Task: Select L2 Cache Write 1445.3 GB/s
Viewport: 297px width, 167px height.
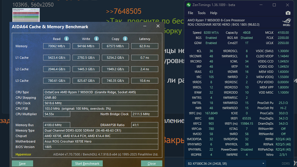Action: 86,69
